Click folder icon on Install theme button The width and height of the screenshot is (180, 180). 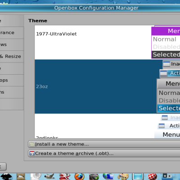pos(32,144)
